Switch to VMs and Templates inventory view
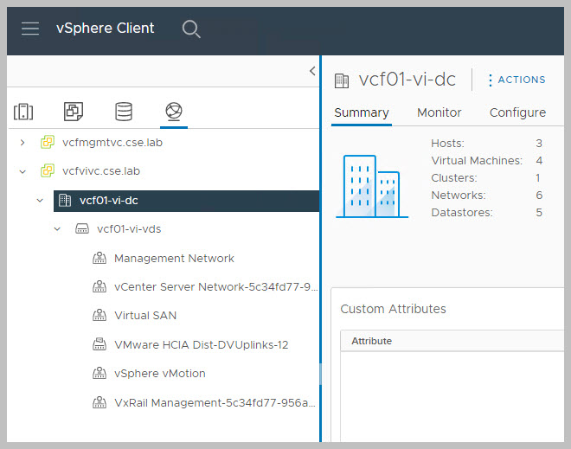The image size is (571, 449). [x=74, y=112]
